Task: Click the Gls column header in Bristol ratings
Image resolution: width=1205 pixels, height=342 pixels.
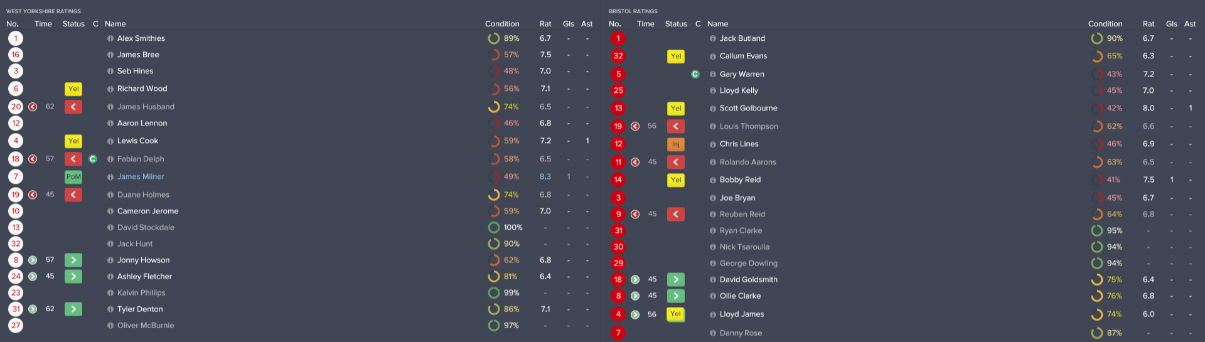Action: pos(1171,24)
